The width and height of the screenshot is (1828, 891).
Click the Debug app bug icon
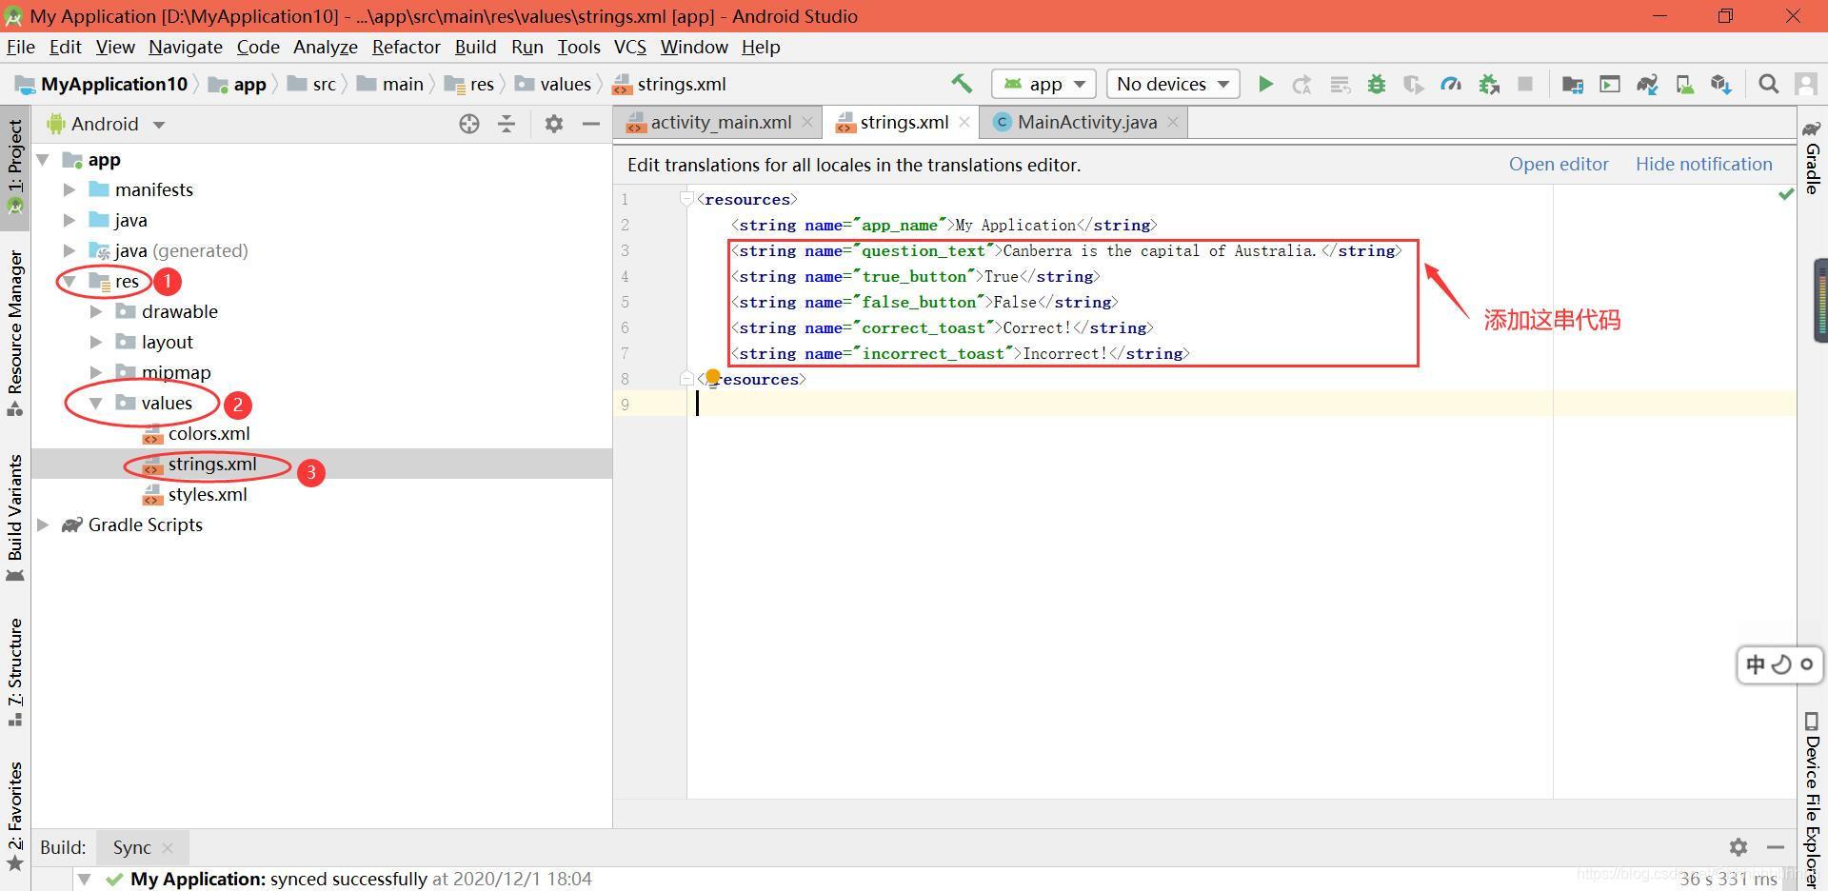1376,84
